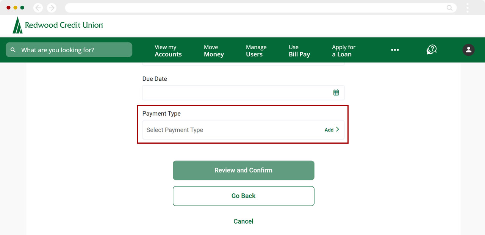Open the user profile avatar icon

(x=468, y=50)
